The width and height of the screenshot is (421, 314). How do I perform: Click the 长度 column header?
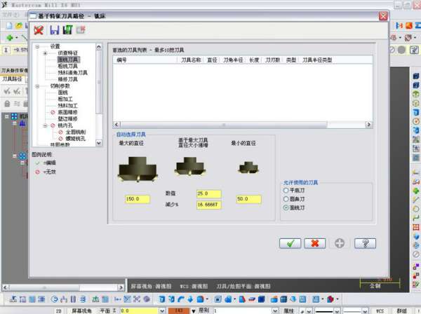pos(254,60)
